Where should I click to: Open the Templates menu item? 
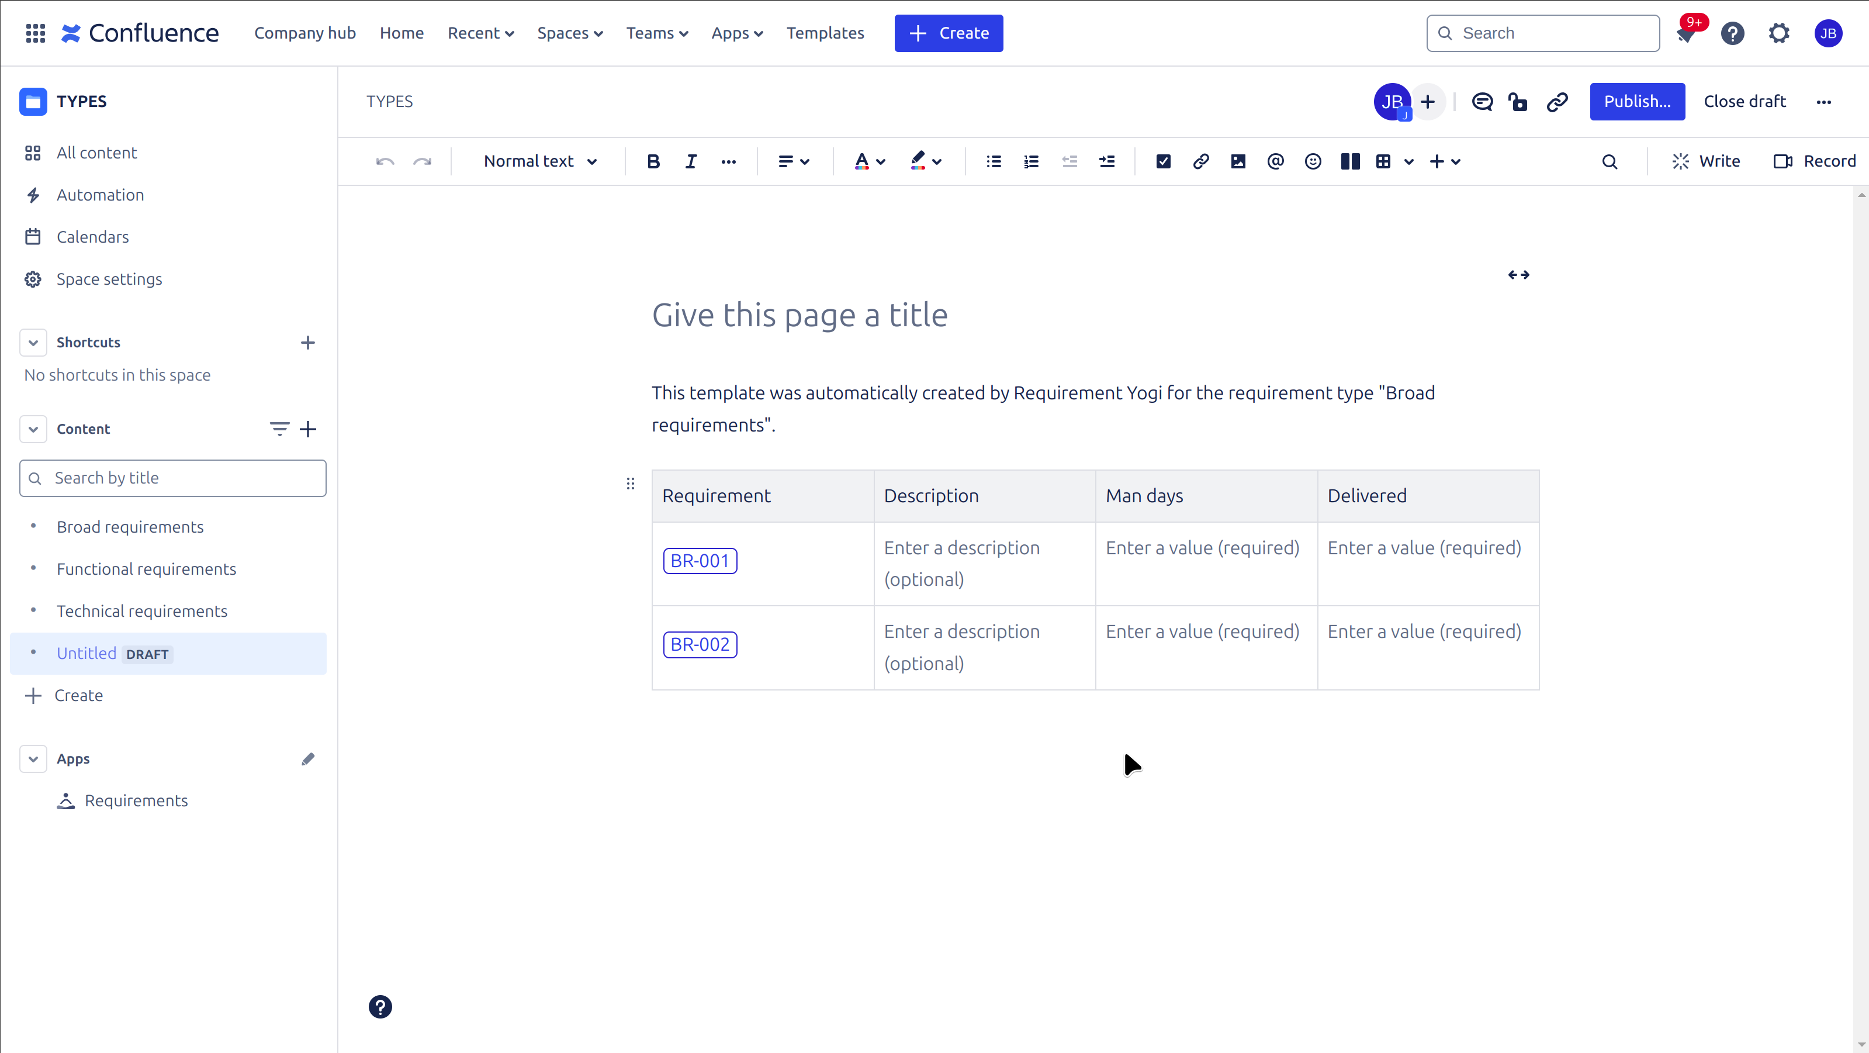[x=825, y=33]
